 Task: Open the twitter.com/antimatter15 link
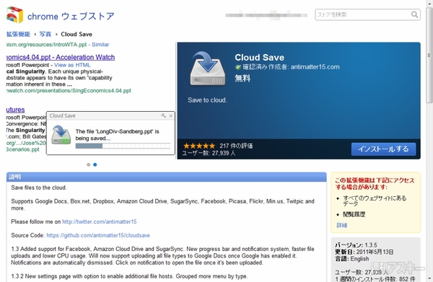[100, 221]
